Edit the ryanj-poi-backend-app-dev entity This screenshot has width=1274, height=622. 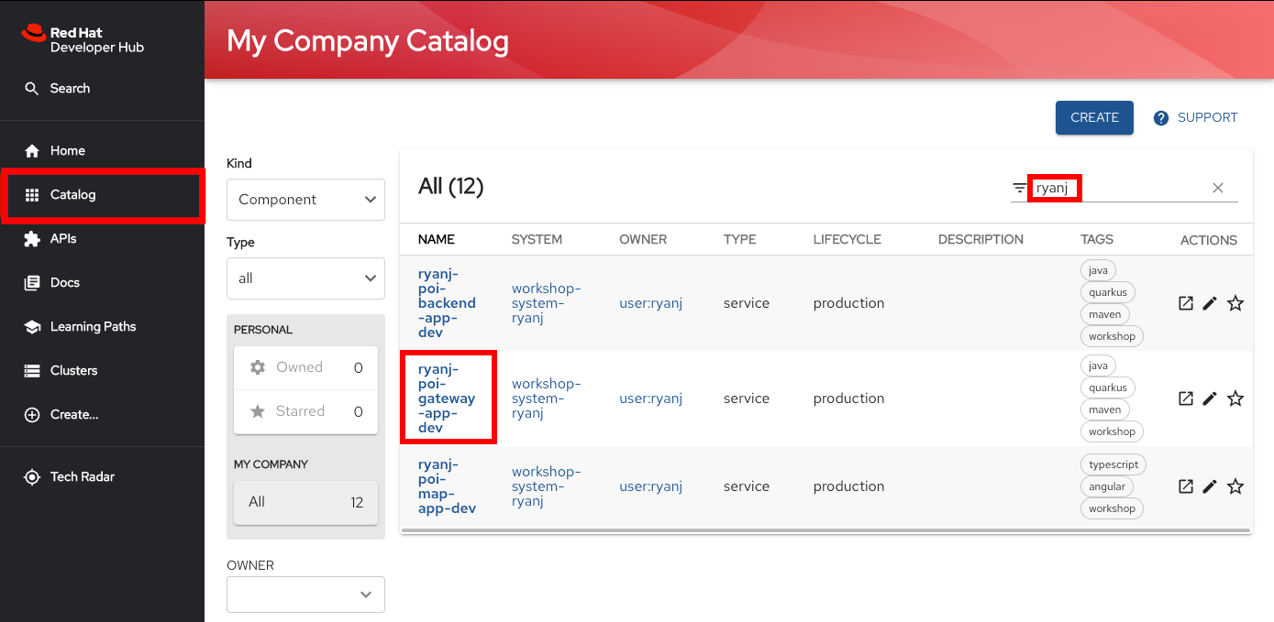pyautogui.click(x=1210, y=303)
